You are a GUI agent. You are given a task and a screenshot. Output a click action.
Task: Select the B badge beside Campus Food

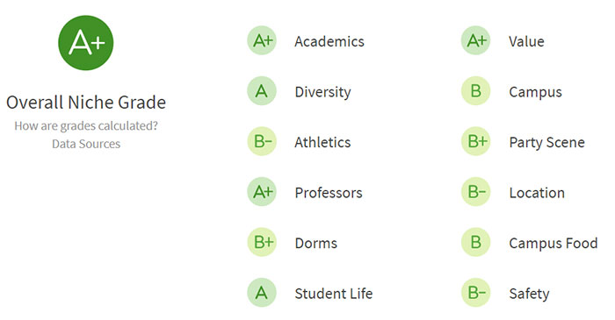pyautogui.click(x=476, y=242)
